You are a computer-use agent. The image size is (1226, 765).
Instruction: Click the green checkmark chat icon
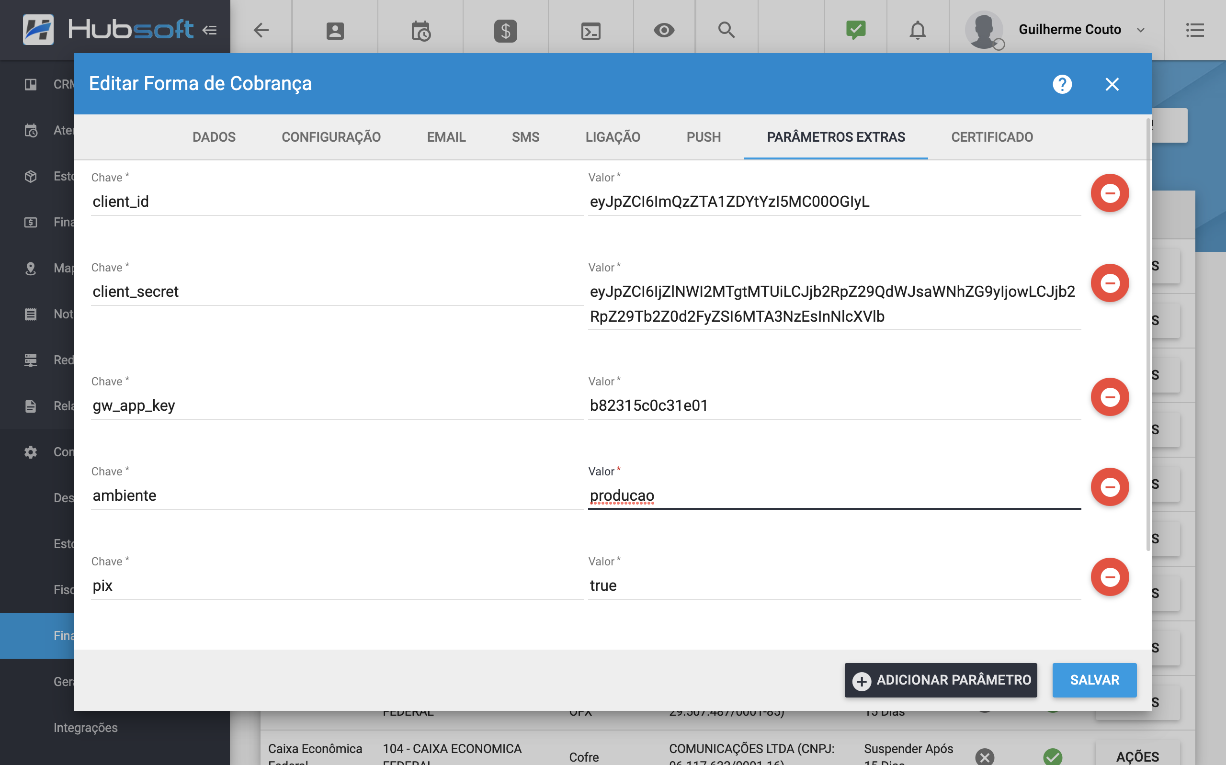click(x=856, y=30)
